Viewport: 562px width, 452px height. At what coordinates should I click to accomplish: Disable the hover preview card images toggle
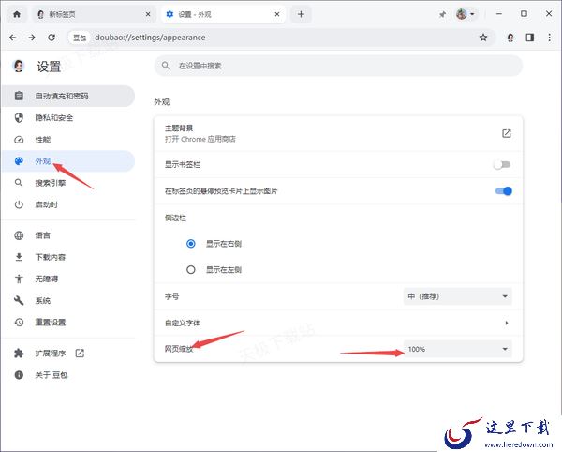[504, 191]
